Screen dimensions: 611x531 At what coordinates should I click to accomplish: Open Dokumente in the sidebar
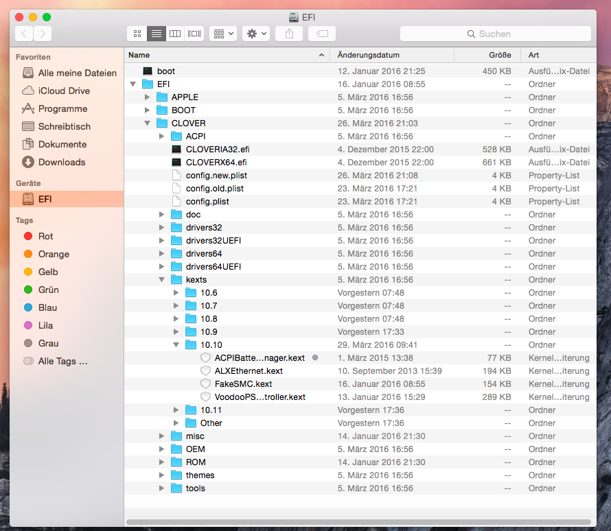(54, 145)
